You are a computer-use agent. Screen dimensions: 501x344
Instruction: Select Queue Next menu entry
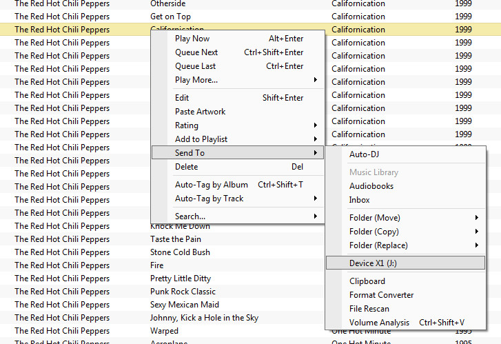click(x=238, y=52)
